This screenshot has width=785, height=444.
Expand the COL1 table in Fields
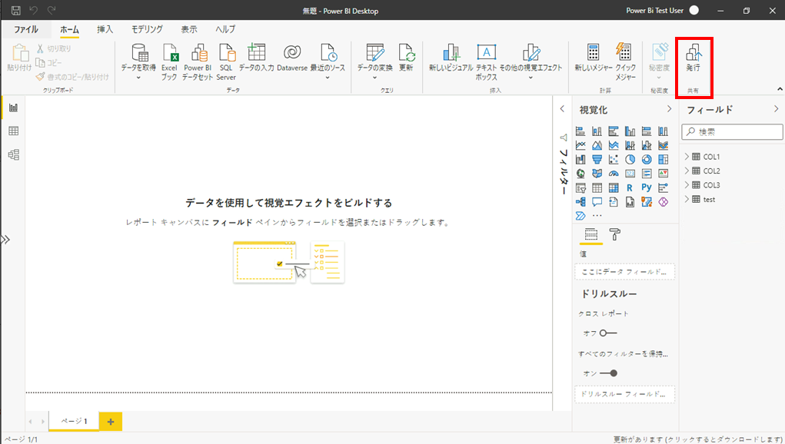tap(687, 157)
